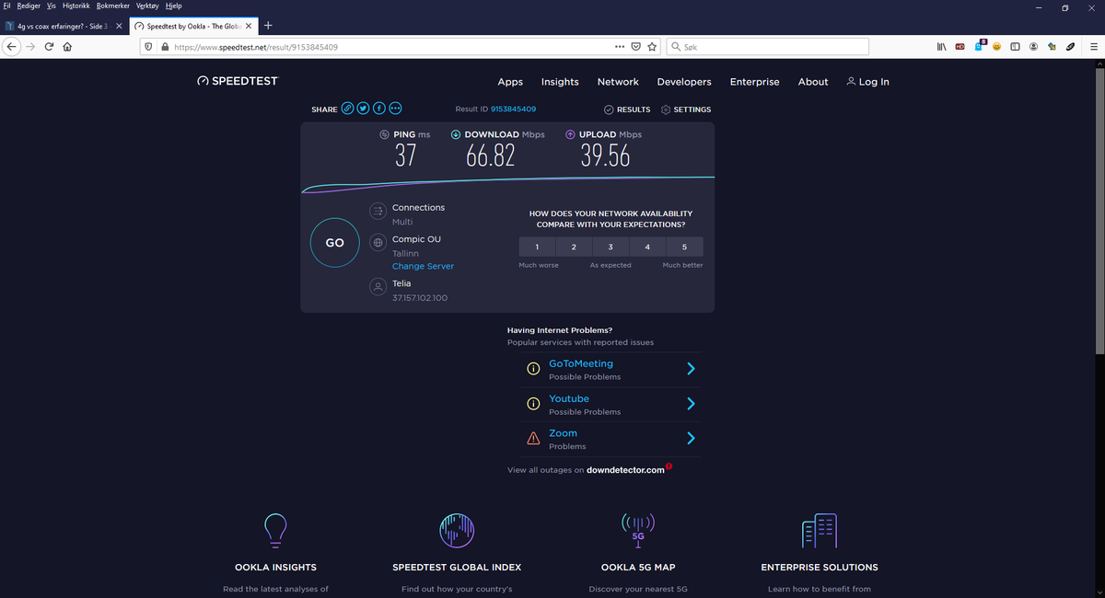Toggle the Firefox sidebar icon
The image size is (1105, 598).
tap(1015, 46)
